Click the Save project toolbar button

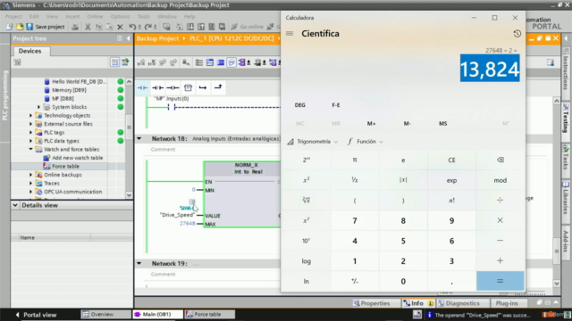click(46, 27)
